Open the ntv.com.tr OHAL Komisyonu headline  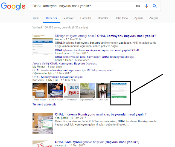point(97,142)
